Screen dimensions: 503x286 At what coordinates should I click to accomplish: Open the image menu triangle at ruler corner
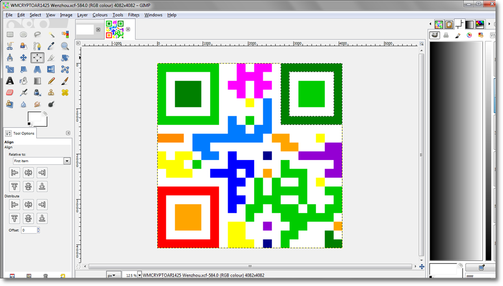coord(78,43)
